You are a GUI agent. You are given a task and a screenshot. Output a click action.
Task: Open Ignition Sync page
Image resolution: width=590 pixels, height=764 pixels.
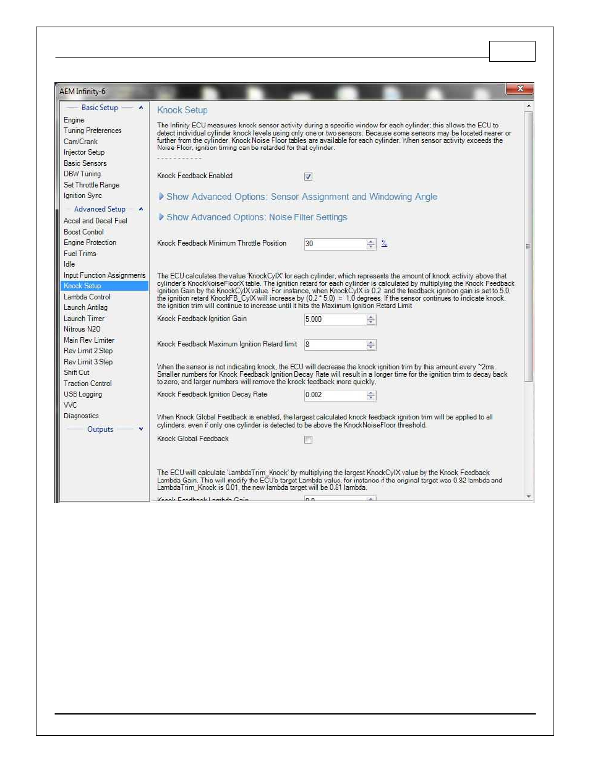83,195
